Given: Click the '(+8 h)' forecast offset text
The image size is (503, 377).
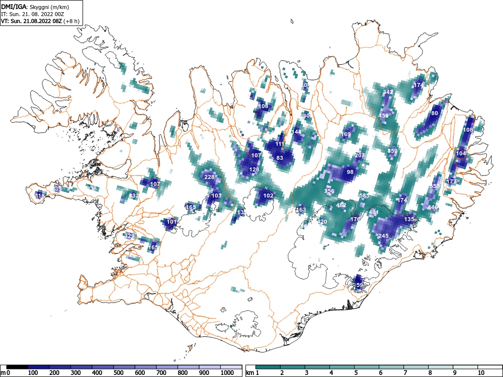Looking at the screenshot, I should pos(71,21).
